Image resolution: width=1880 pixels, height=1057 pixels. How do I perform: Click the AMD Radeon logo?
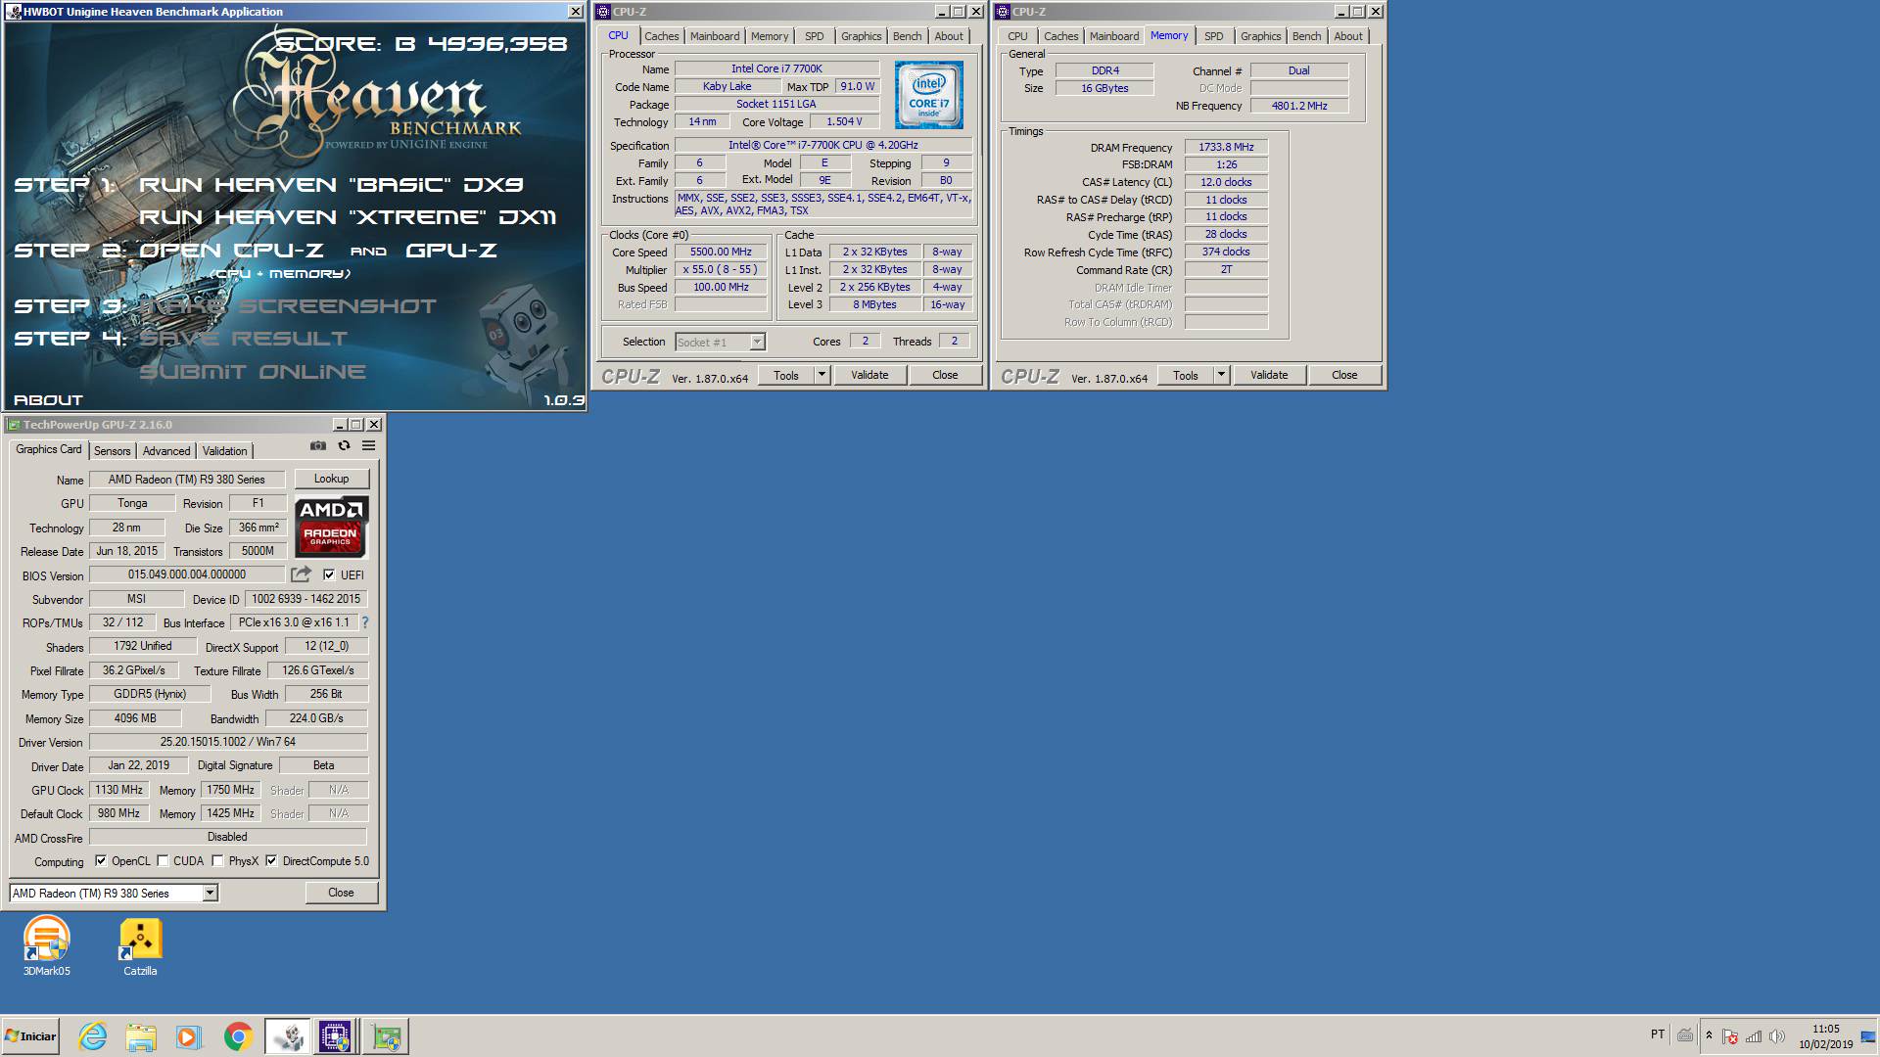[x=332, y=527]
